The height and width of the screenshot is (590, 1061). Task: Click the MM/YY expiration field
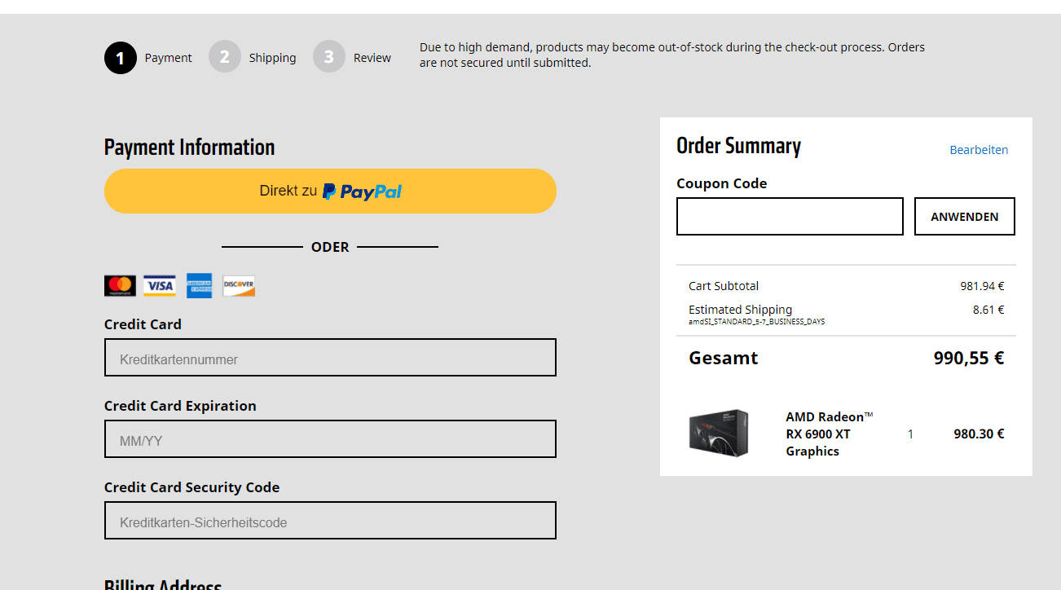click(x=330, y=439)
